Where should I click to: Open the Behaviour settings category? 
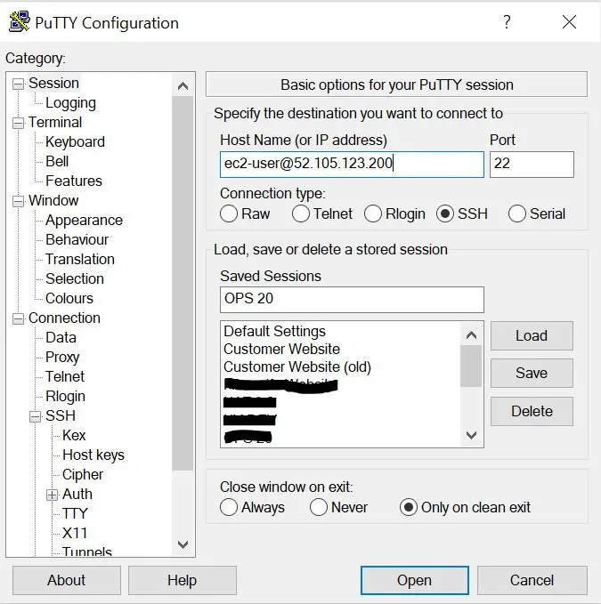click(77, 239)
